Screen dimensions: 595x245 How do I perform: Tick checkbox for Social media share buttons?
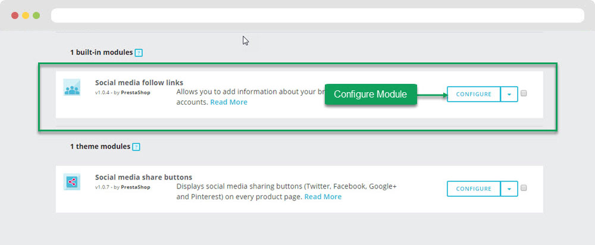pyautogui.click(x=524, y=189)
